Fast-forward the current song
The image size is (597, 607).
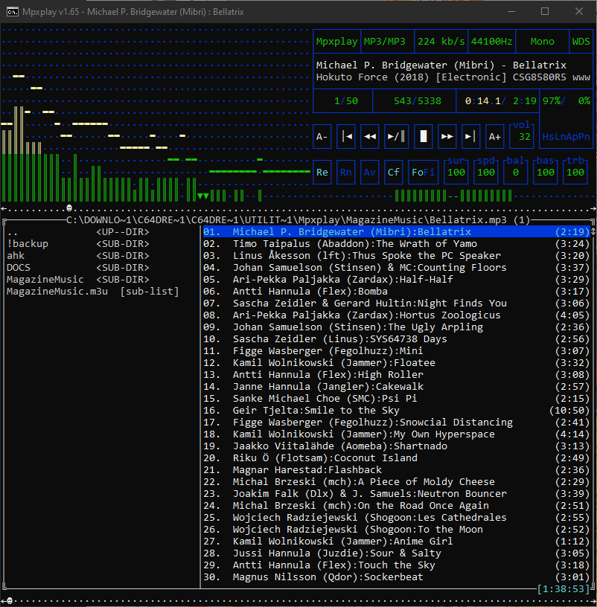click(447, 137)
